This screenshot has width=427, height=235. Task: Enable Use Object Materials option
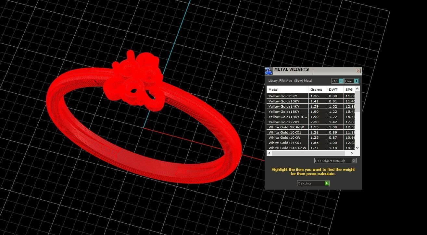335,161
